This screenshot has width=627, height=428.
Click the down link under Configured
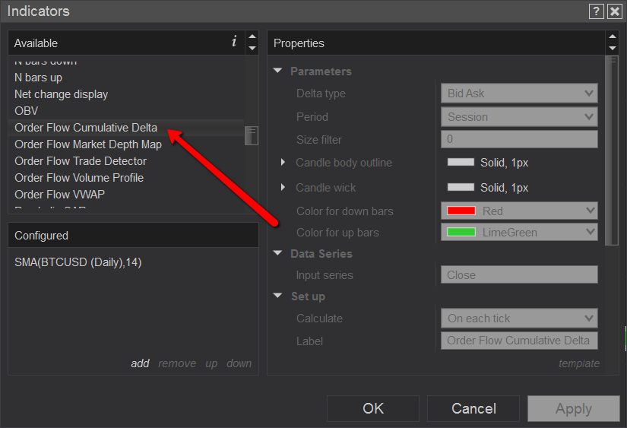pos(239,363)
